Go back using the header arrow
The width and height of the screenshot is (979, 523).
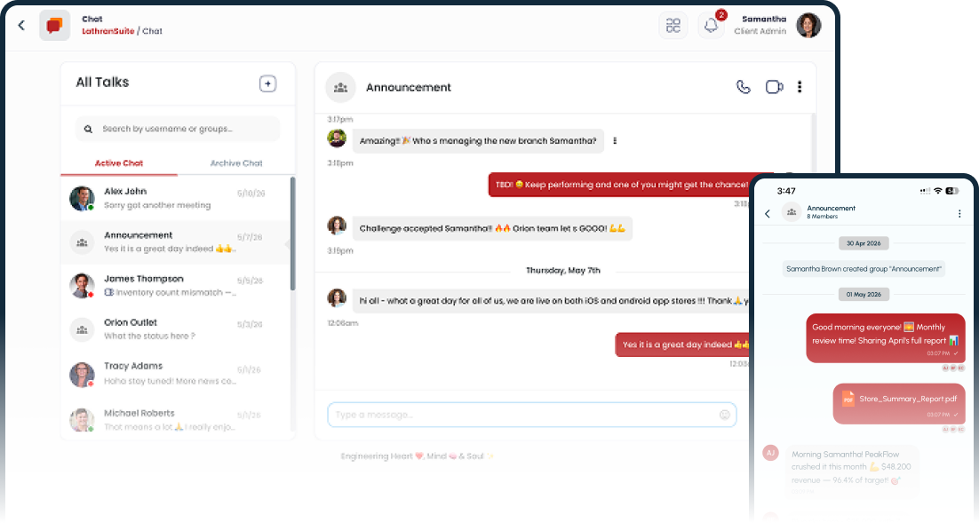pos(21,26)
